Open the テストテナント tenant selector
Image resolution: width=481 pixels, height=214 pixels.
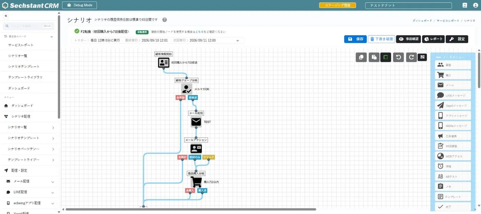[409, 5]
